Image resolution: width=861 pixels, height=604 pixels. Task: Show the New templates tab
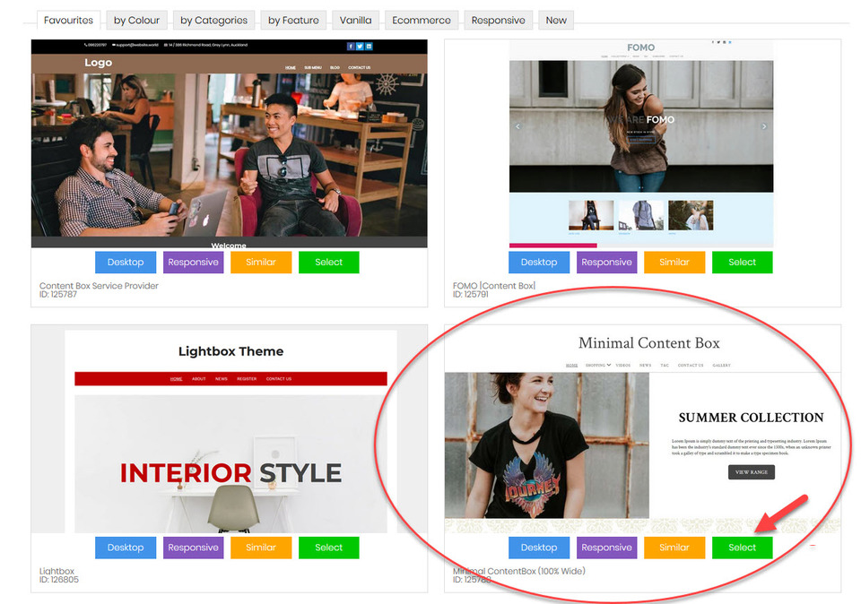[x=556, y=20]
